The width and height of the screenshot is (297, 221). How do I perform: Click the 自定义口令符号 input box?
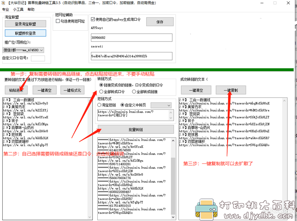click(38, 58)
